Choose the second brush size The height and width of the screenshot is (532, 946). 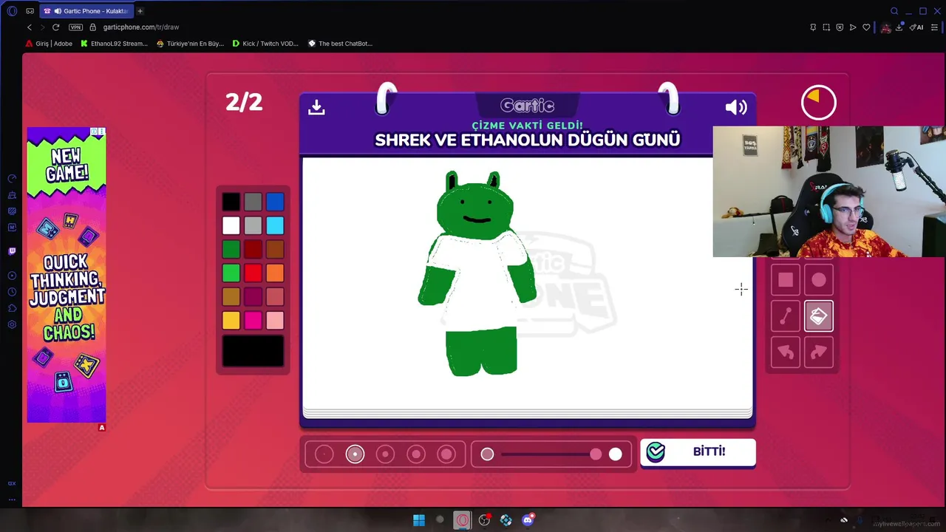(x=355, y=454)
